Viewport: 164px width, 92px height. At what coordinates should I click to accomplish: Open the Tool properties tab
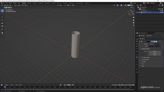click(x=137, y=36)
